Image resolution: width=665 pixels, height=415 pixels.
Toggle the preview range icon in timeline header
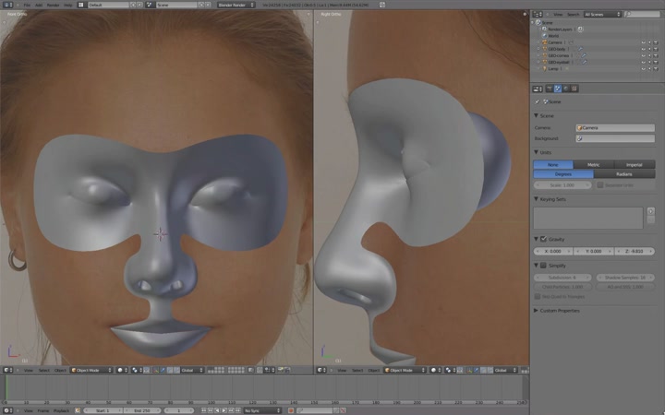tap(78, 410)
